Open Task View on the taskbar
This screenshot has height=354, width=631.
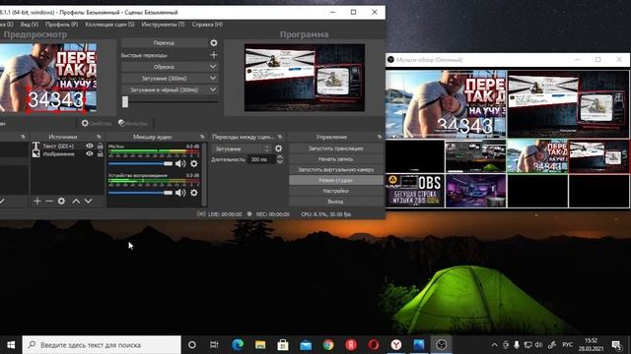pos(214,344)
